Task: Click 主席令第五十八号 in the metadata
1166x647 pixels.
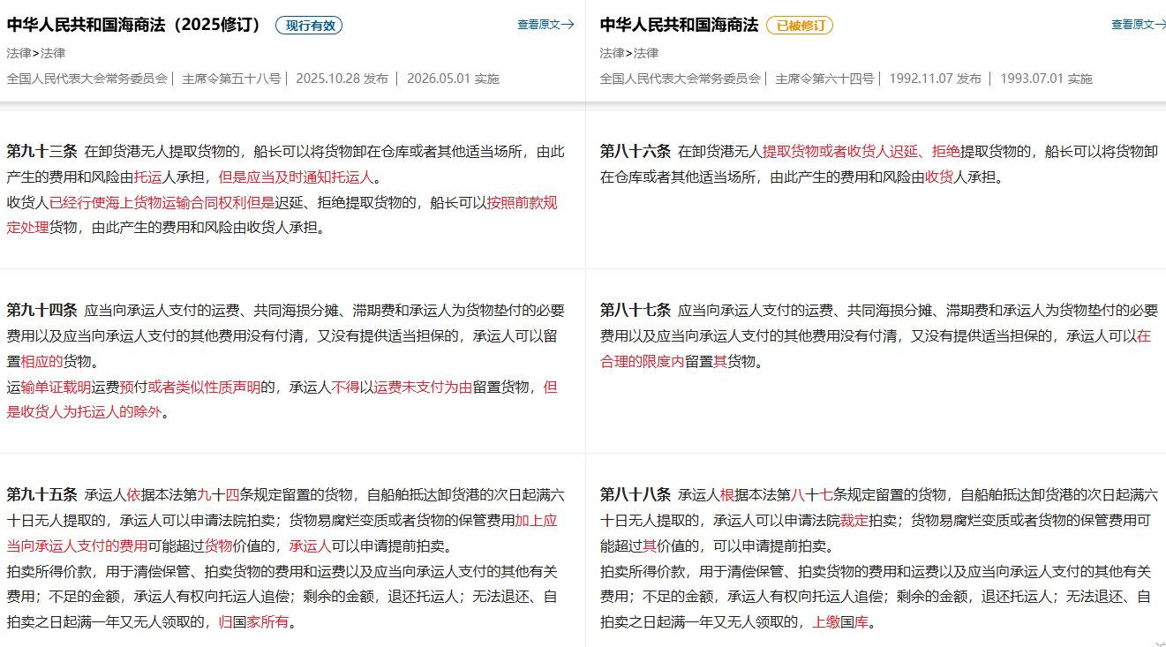Action: (x=231, y=79)
